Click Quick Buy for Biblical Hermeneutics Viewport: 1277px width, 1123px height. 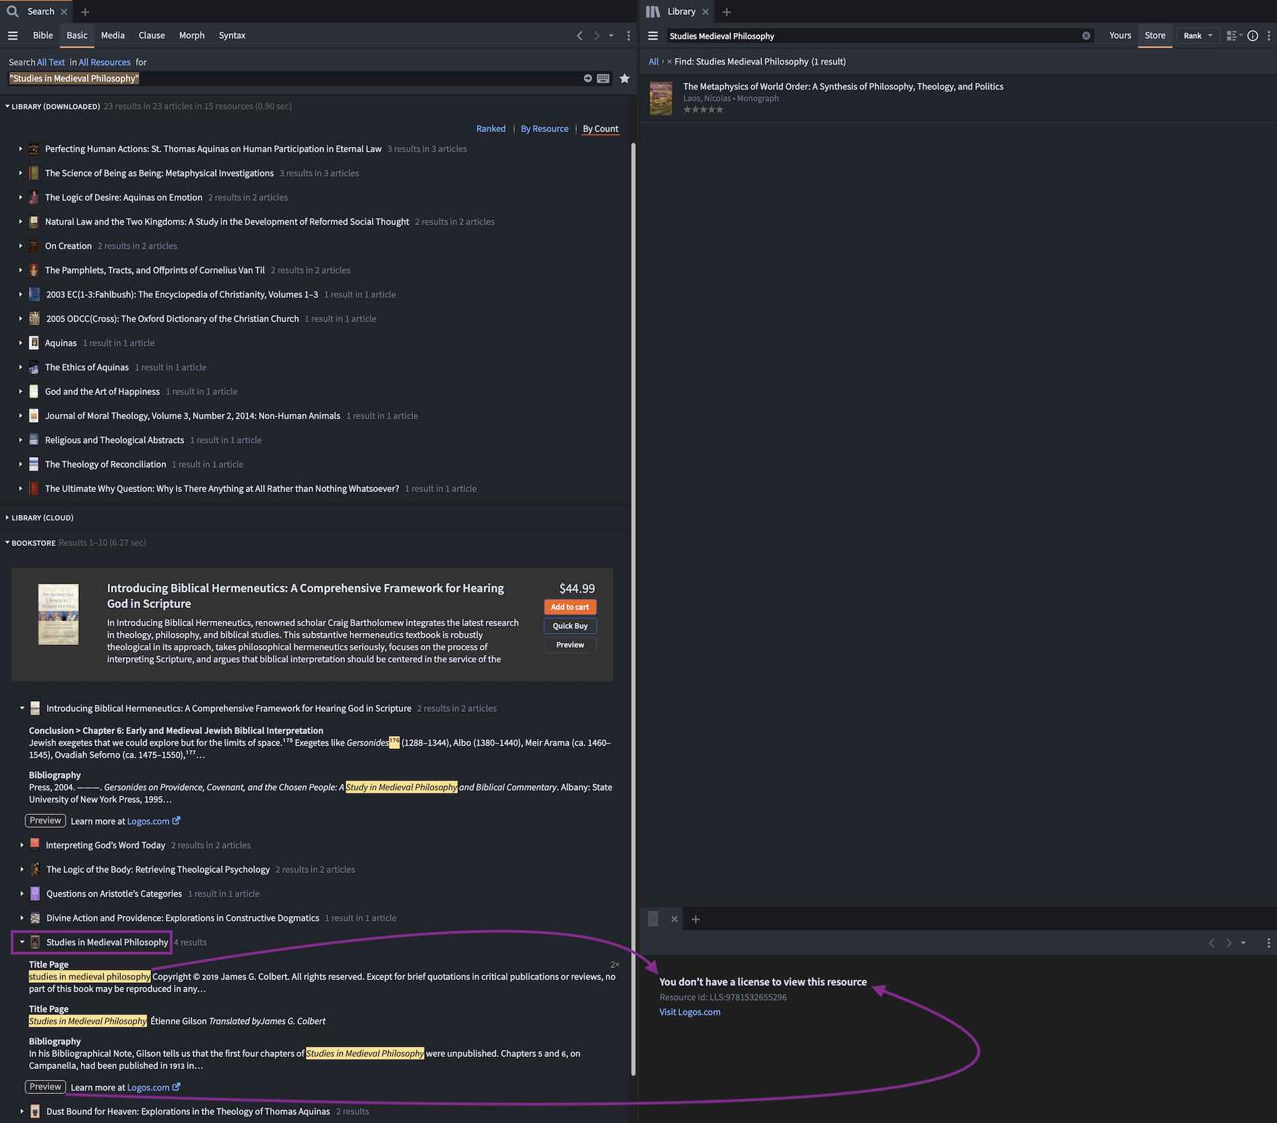pyautogui.click(x=570, y=626)
